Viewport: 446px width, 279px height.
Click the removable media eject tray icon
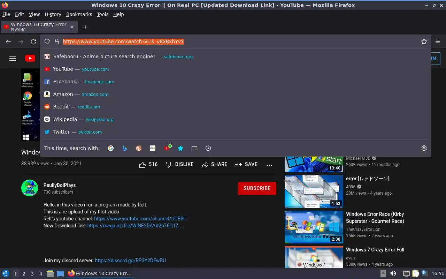click(x=383, y=273)
